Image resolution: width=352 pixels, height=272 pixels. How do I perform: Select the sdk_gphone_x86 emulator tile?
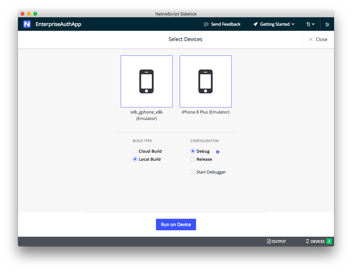coord(147,81)
